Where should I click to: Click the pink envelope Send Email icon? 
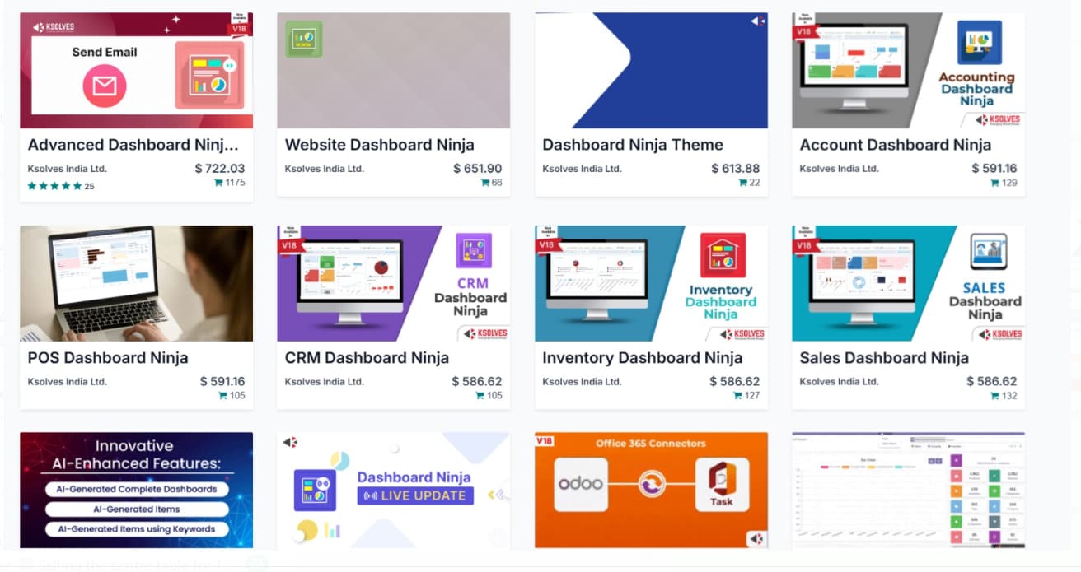(x=105, y=86)
